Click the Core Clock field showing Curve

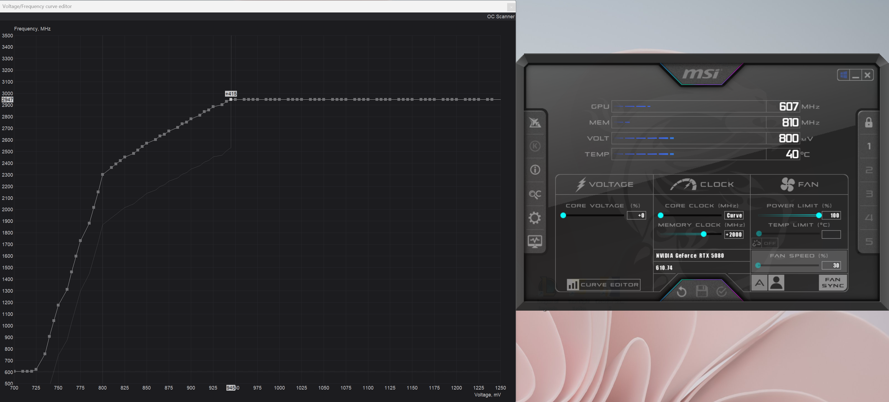734,215
